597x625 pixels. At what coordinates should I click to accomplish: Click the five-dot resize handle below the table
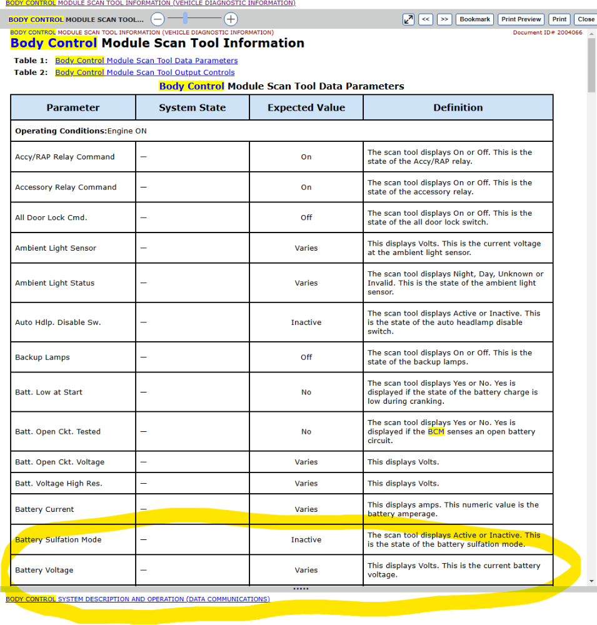(x=301, y=589)
